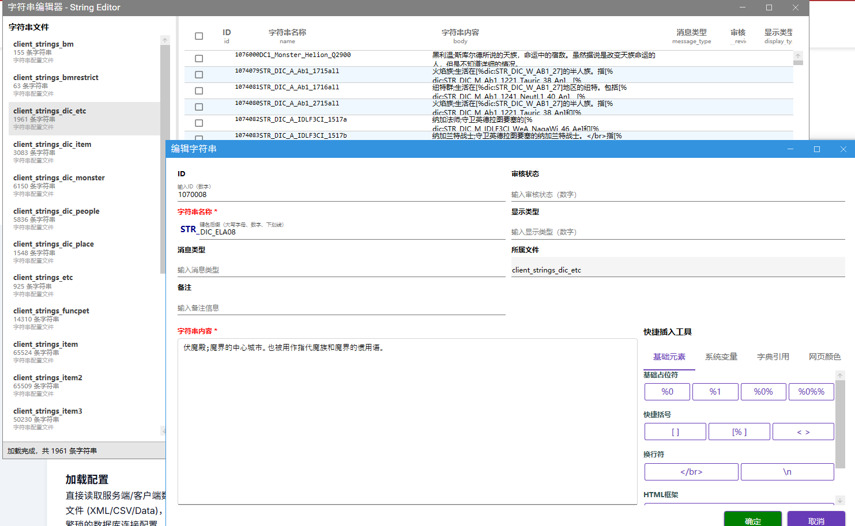This screenshot has width=855, height=526.
Task: Insert angle brackets < >
Action: tap(803, 432)
